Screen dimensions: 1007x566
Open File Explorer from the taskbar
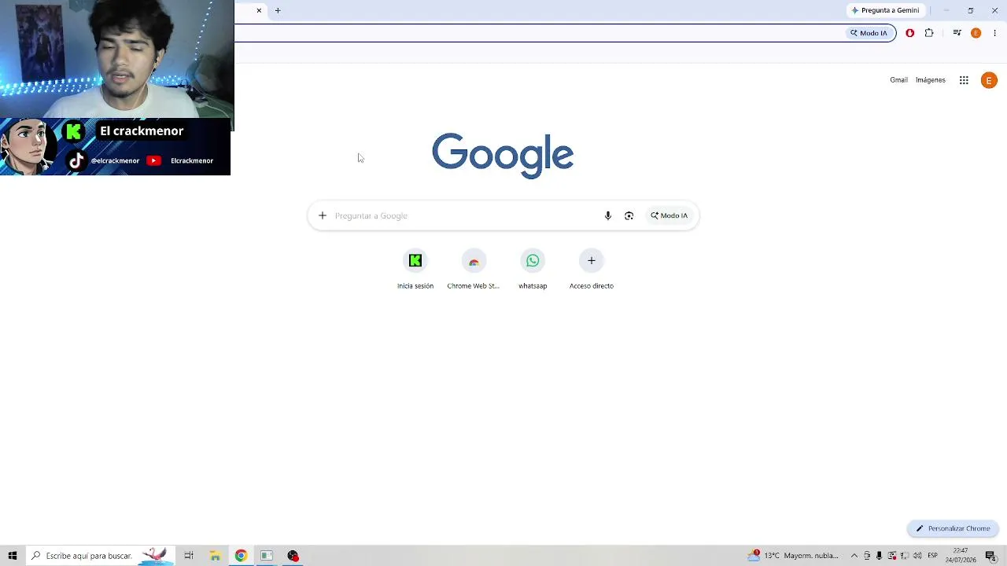coord(215,556)
